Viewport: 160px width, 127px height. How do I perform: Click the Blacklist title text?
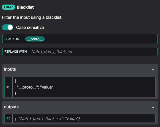click(x=25, y=7)
